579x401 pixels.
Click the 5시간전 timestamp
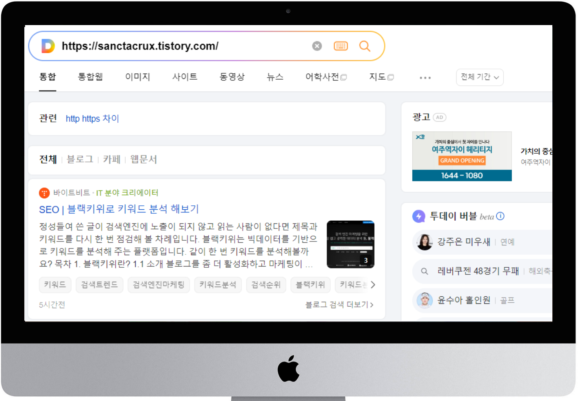[52, 305]
